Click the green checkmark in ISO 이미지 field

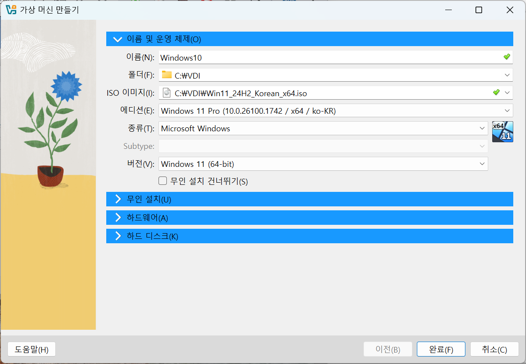(x=497, y=92)
